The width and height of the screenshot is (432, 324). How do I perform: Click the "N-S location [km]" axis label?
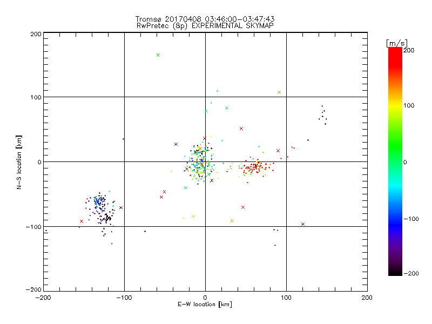click(19, 162)
